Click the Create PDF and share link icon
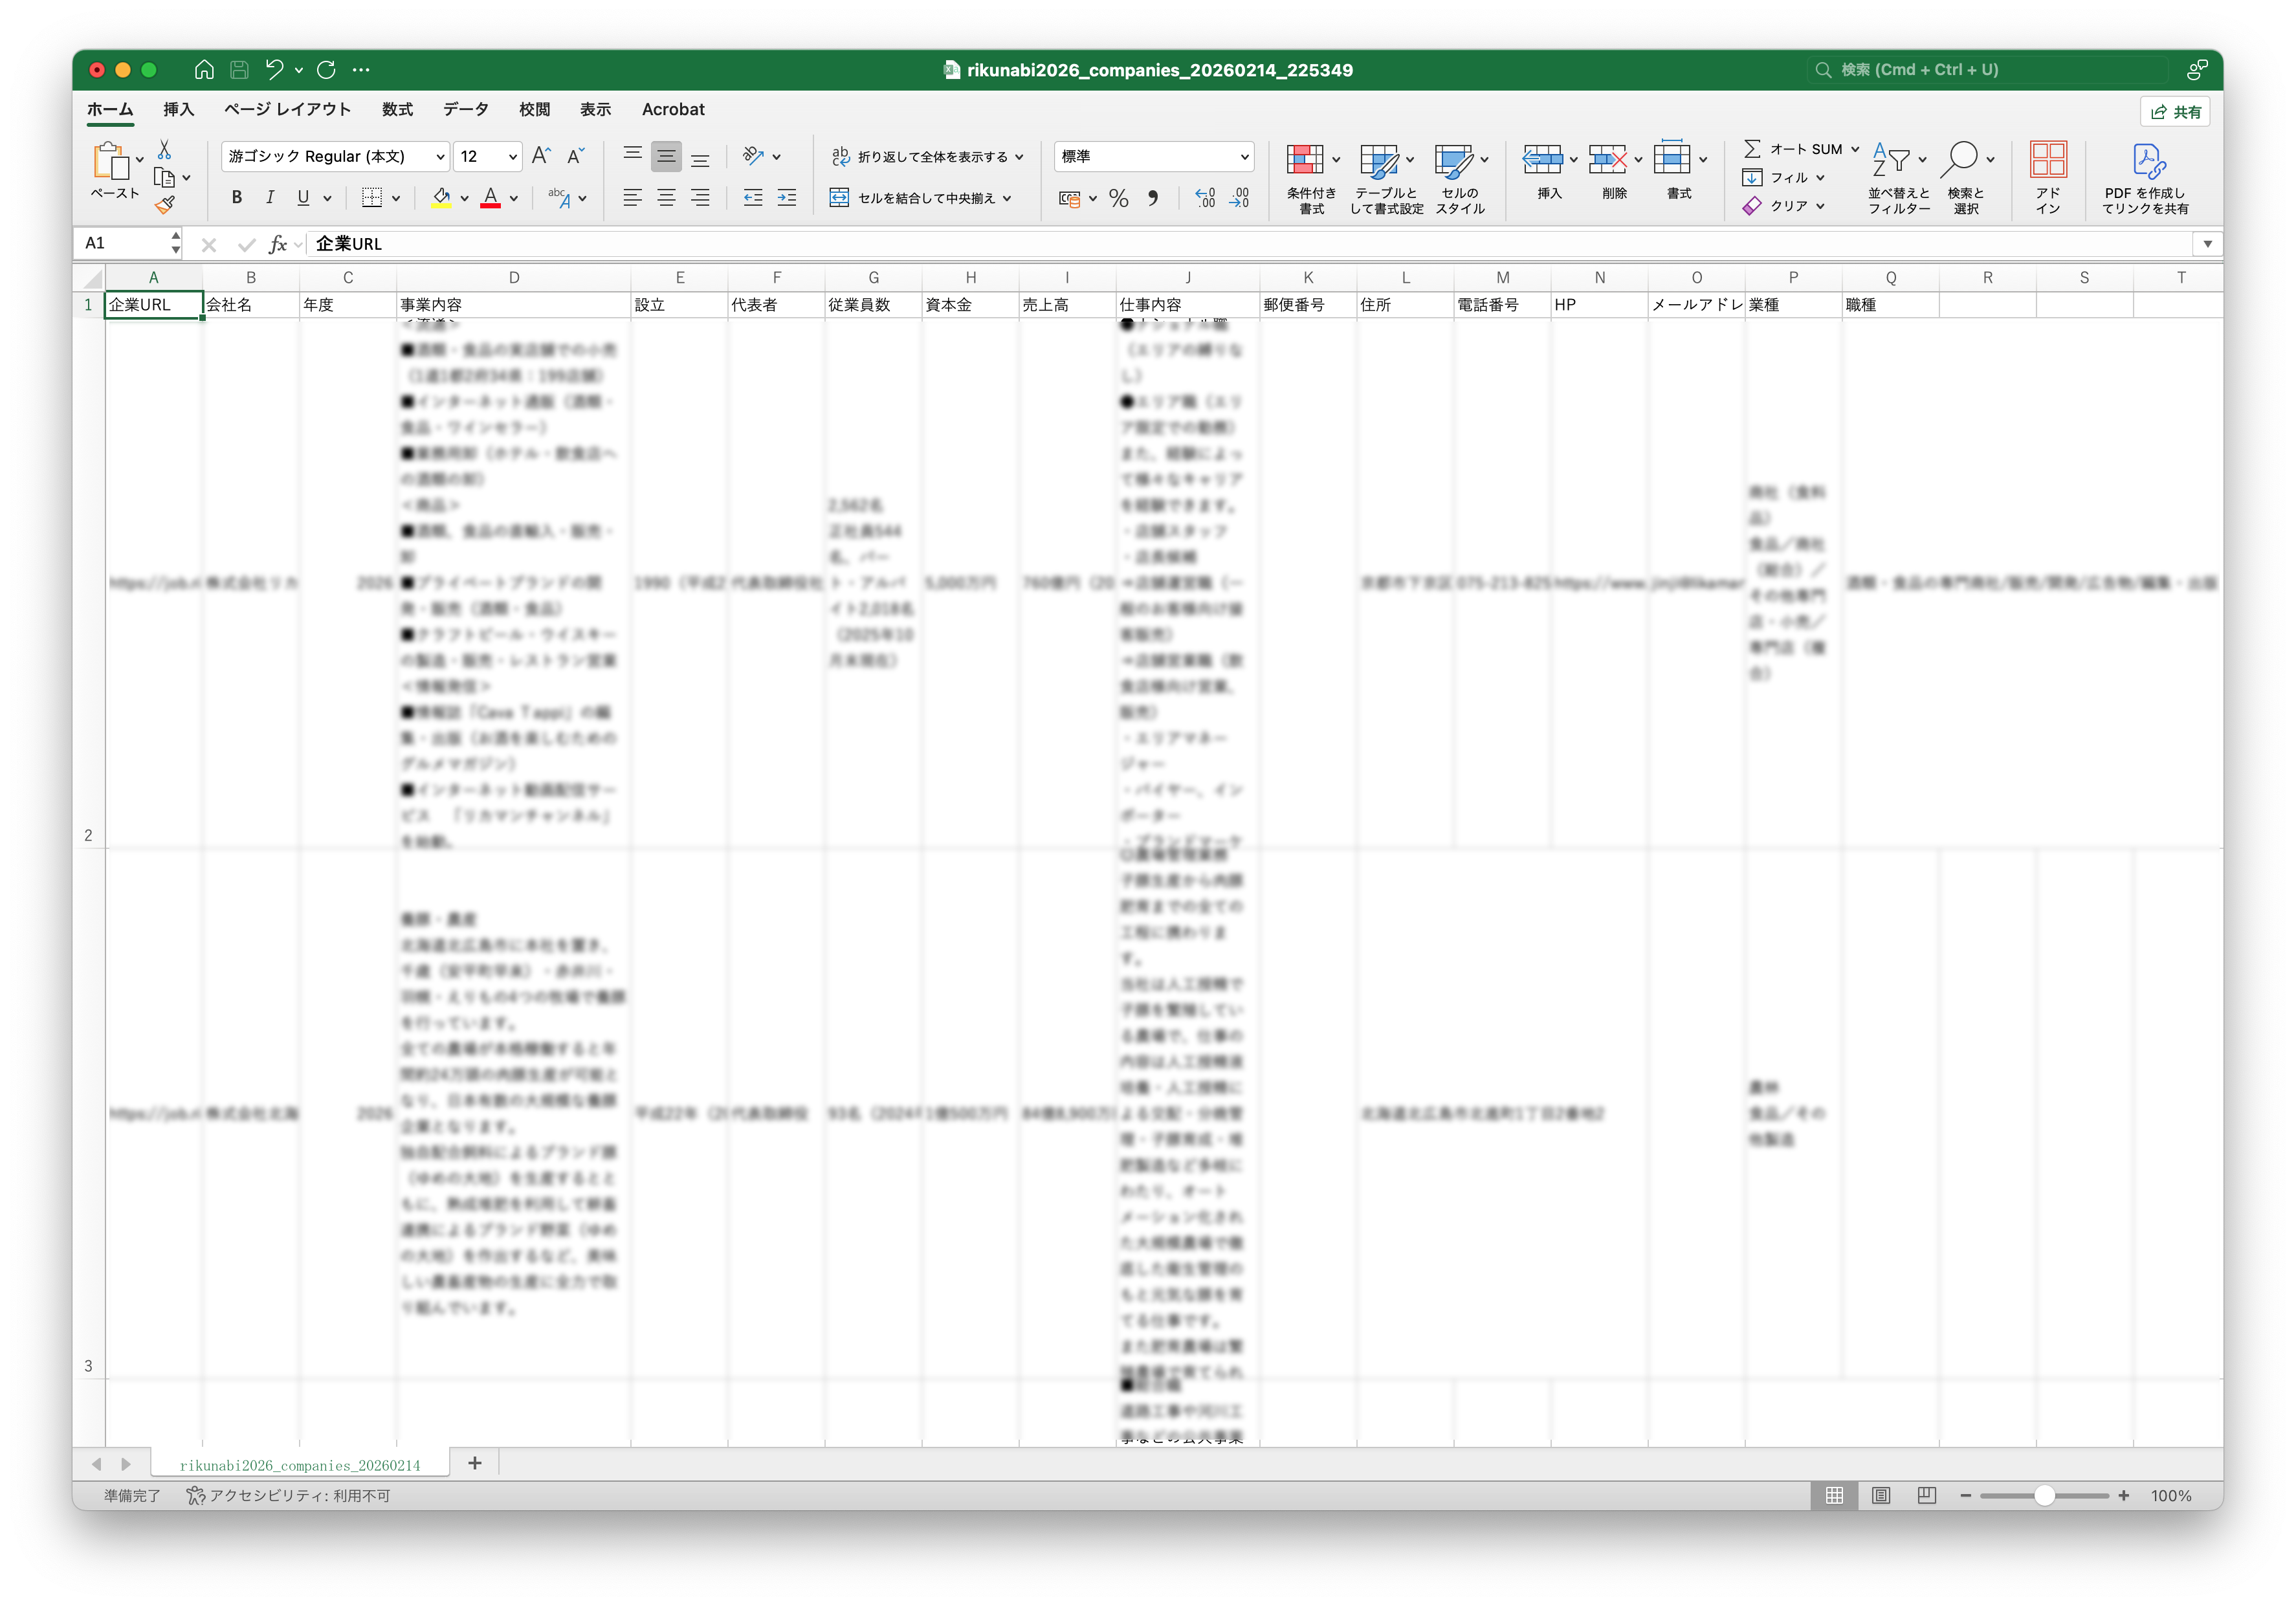The width and height of the screenshot is (2296, 1606). [2146, 160]
